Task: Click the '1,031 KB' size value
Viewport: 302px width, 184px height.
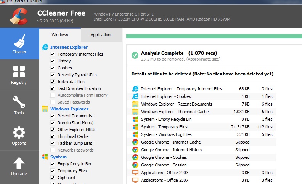Action: [241, 112]
